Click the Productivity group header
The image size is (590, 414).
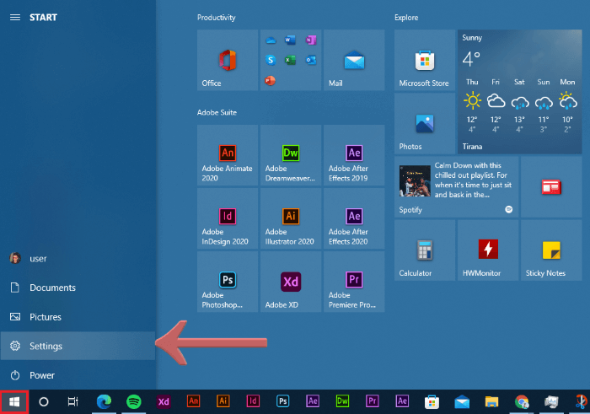(217, 18)
